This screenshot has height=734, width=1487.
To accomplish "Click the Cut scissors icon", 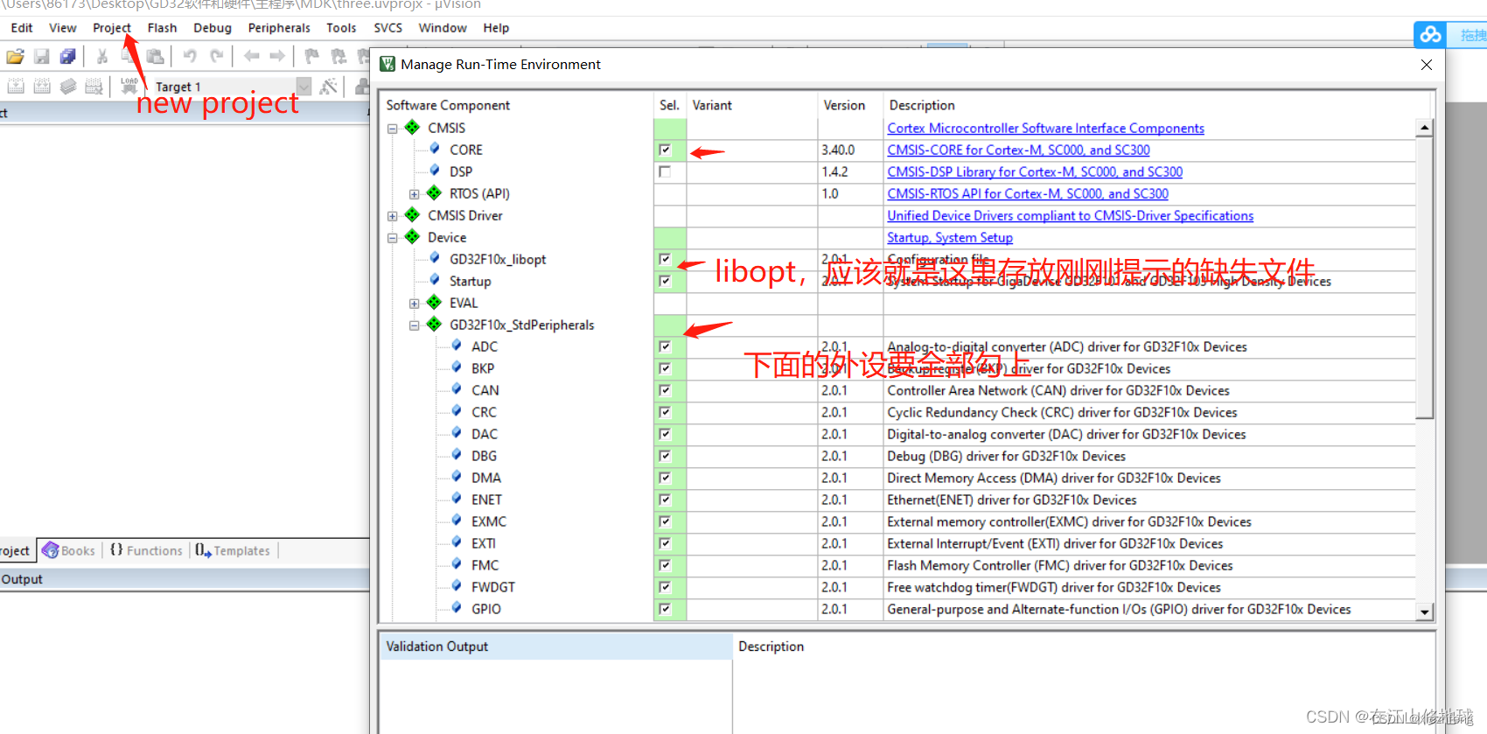I will pos(102,57).
